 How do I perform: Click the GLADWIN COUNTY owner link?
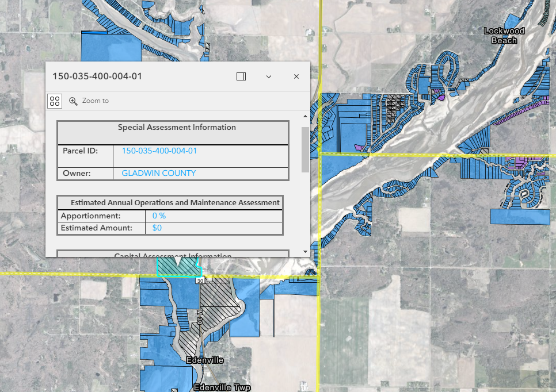(158, 173)
